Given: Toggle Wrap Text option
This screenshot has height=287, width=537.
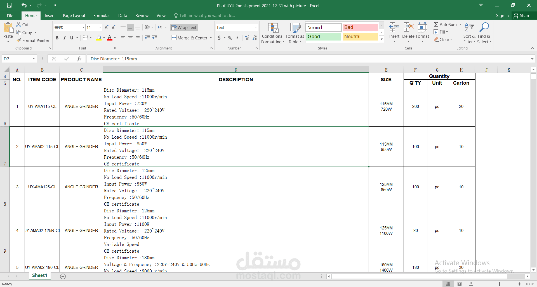Looking at the screenshot, I should point(184,27).
